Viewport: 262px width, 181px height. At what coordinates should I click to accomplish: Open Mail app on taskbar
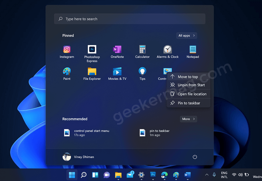[130, 174]
